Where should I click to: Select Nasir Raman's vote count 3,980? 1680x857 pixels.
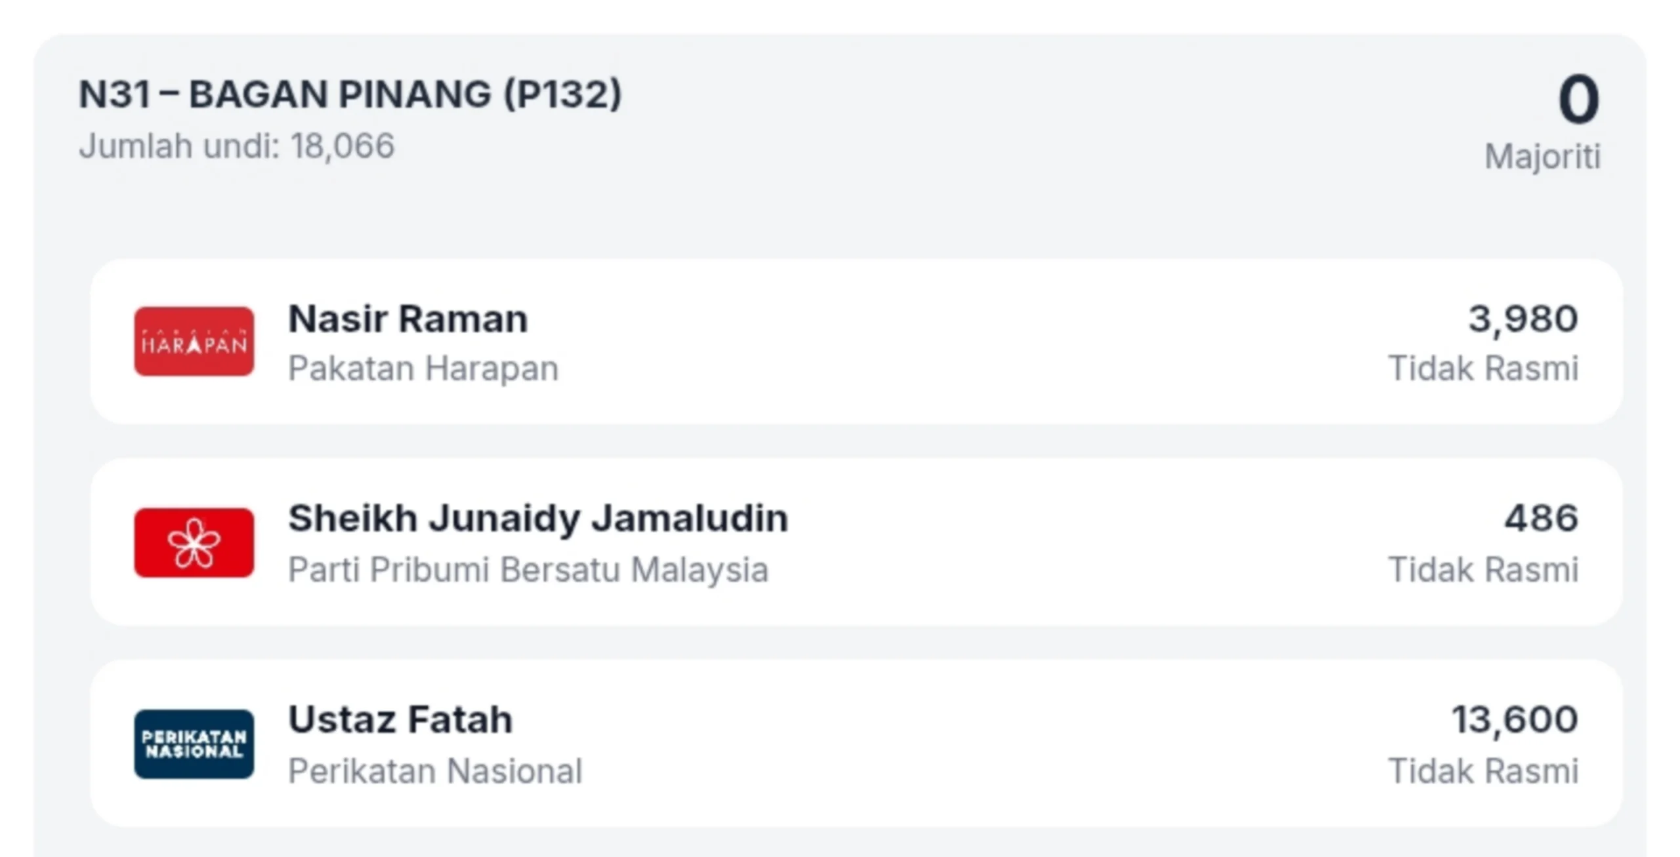click(x=1523, y=319)
